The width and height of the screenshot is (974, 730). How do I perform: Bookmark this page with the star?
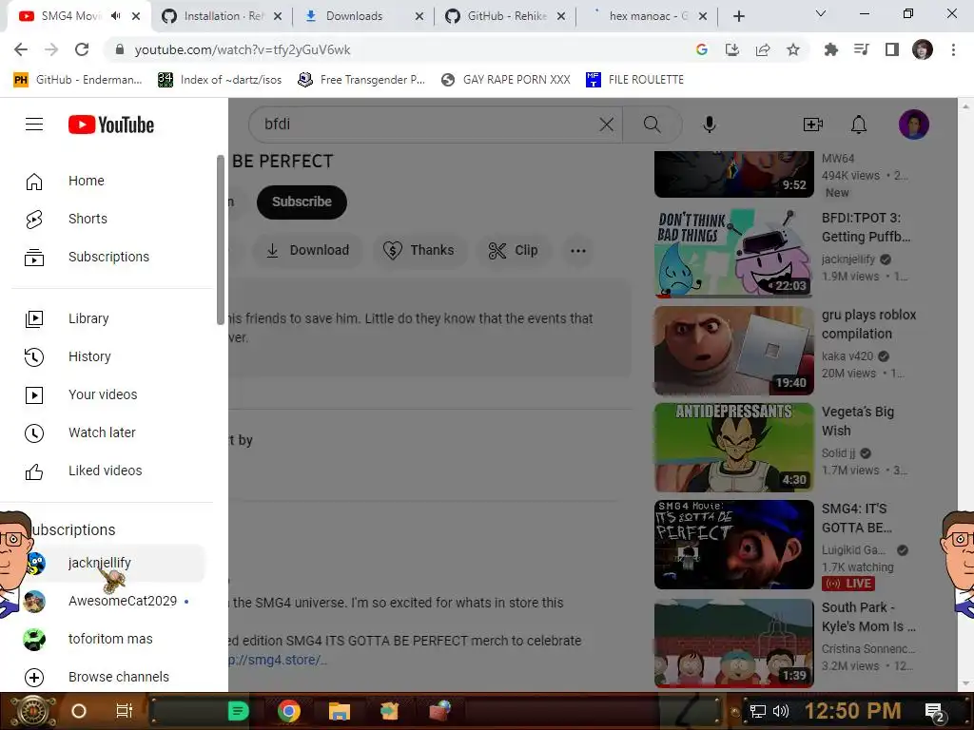click(793, 49)
